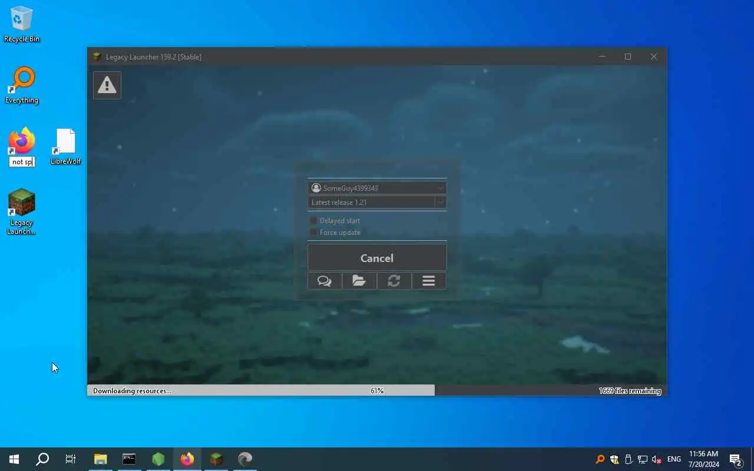Click the network tray icon
The height and width of the screenshot is (471, 754).
pos(643,459)
